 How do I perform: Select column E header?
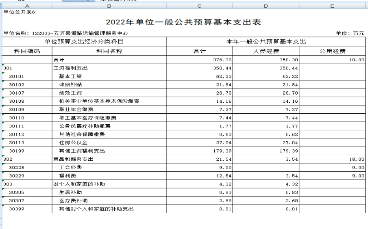point(332,6)
